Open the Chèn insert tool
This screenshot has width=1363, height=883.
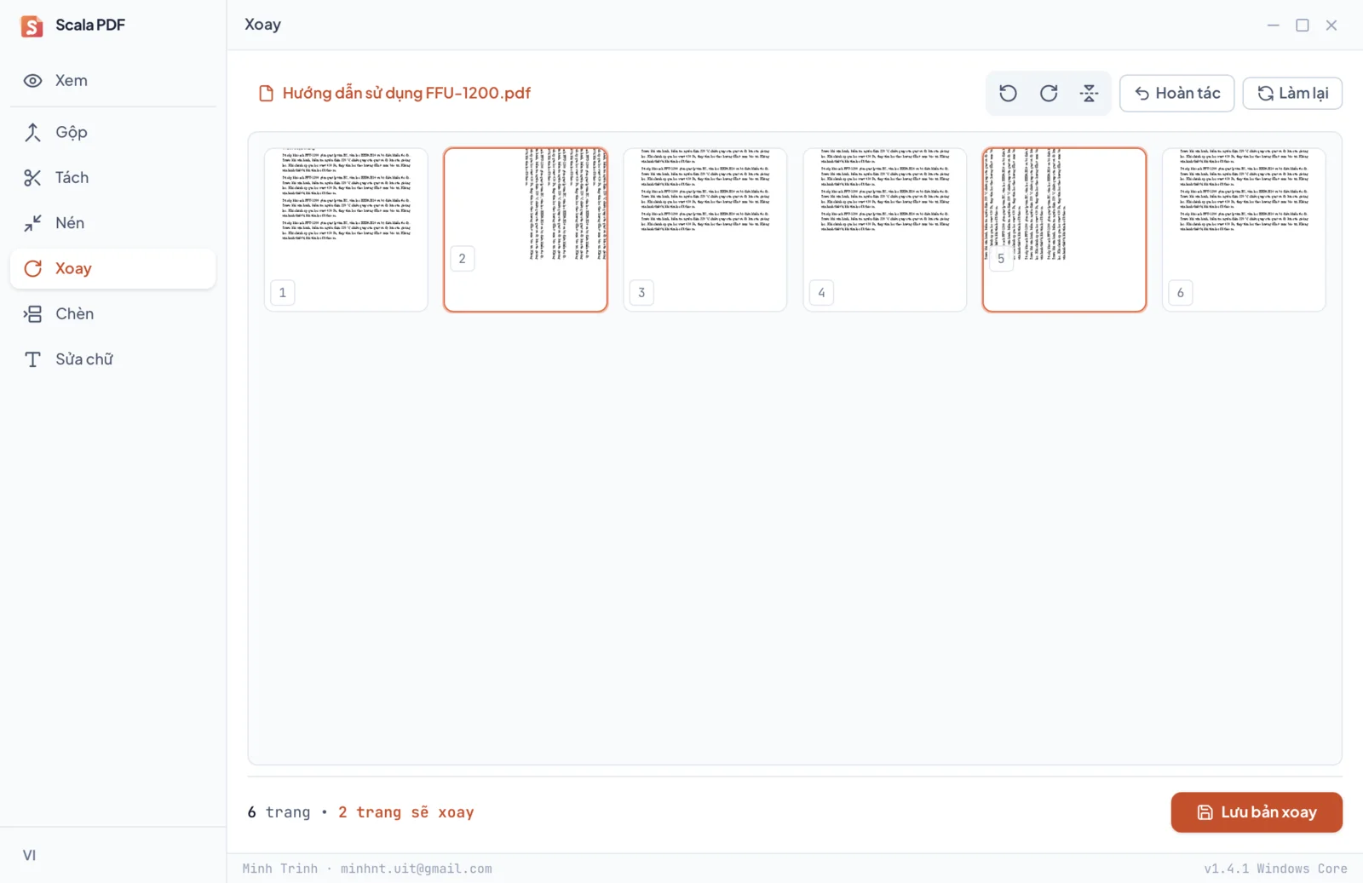pyautogui.click(x=112, y=313)
